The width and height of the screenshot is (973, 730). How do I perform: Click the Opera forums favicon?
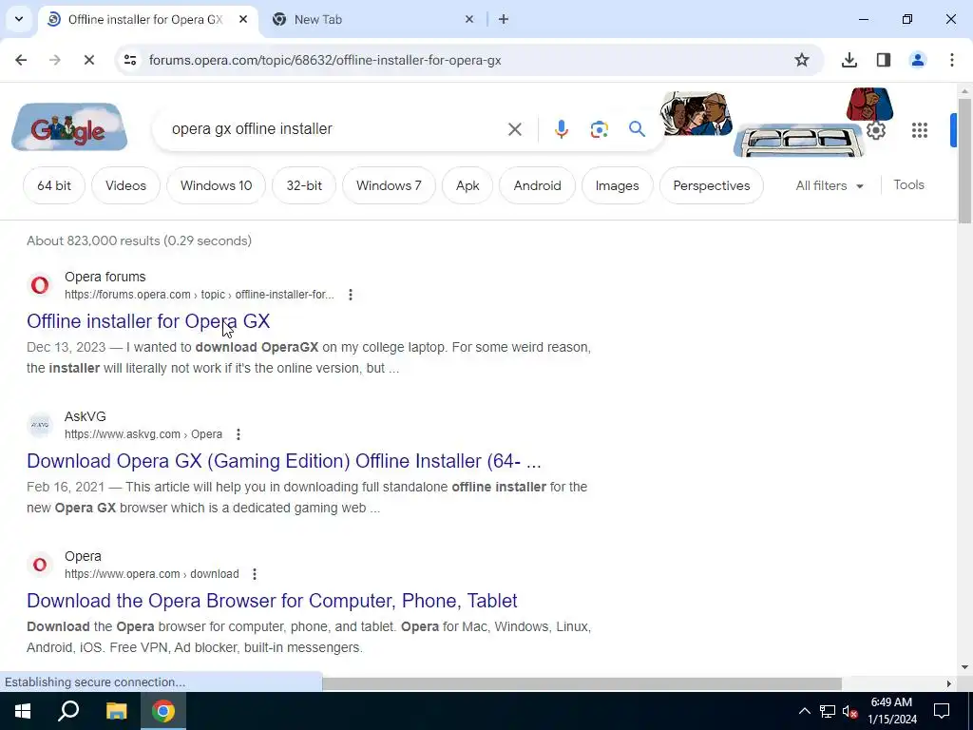point(40,285)
